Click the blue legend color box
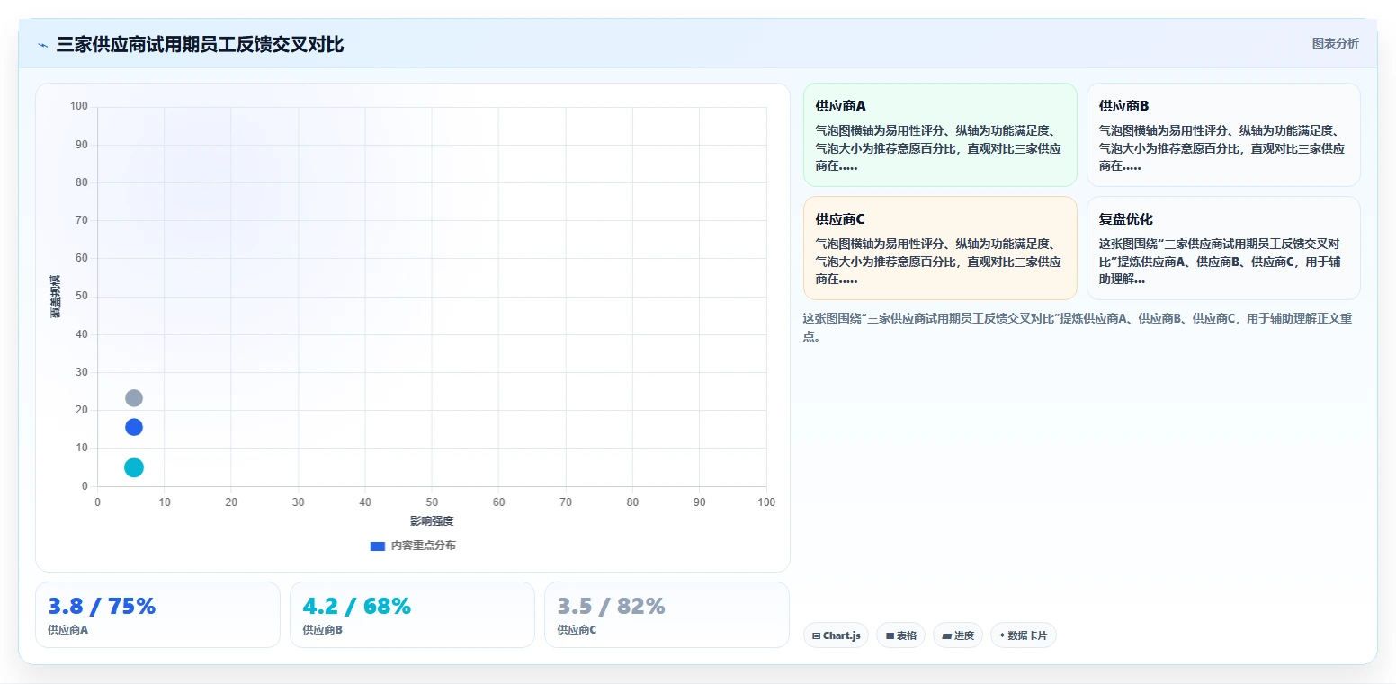The height and width of the screenshot is (684, 1396). click(x=378, y=546)
